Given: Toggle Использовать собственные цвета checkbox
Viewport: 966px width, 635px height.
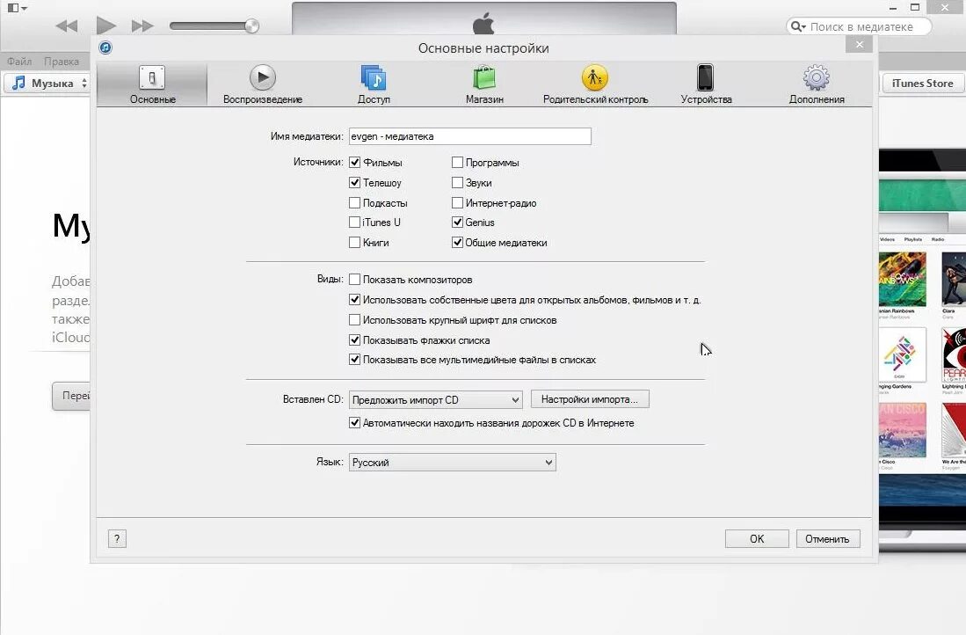Looking at the screenshot, I should tap(354, 300).
